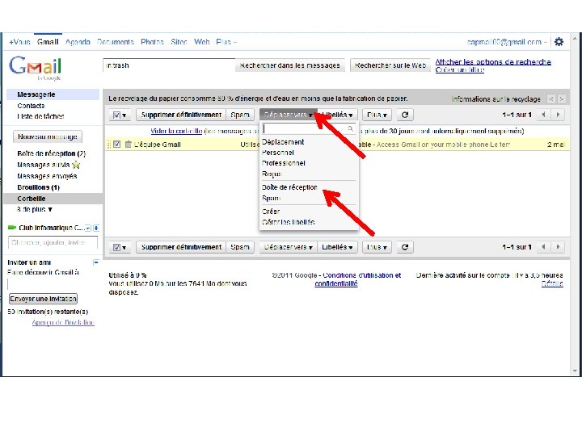The width and height of the screenshot is (582, 436).
Task: Click Envoyer une invitation button
Action: [43, 299]
